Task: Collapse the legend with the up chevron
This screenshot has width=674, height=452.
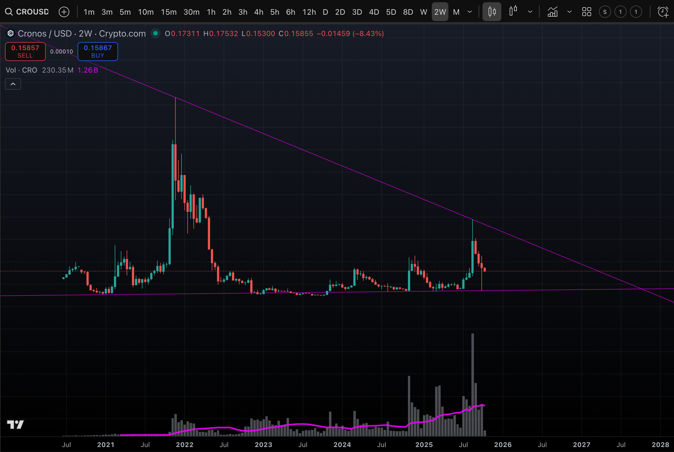Action: coord(13,84)
